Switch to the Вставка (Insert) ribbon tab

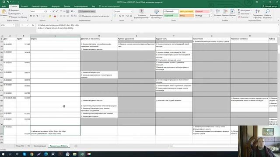click(24, 7)
